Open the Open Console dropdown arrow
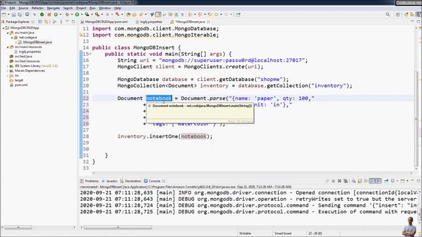 coord(407,181)
